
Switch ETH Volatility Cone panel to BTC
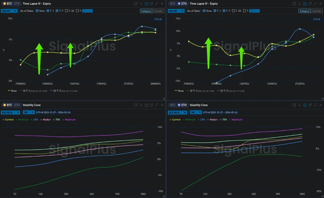tap(173, 105)
